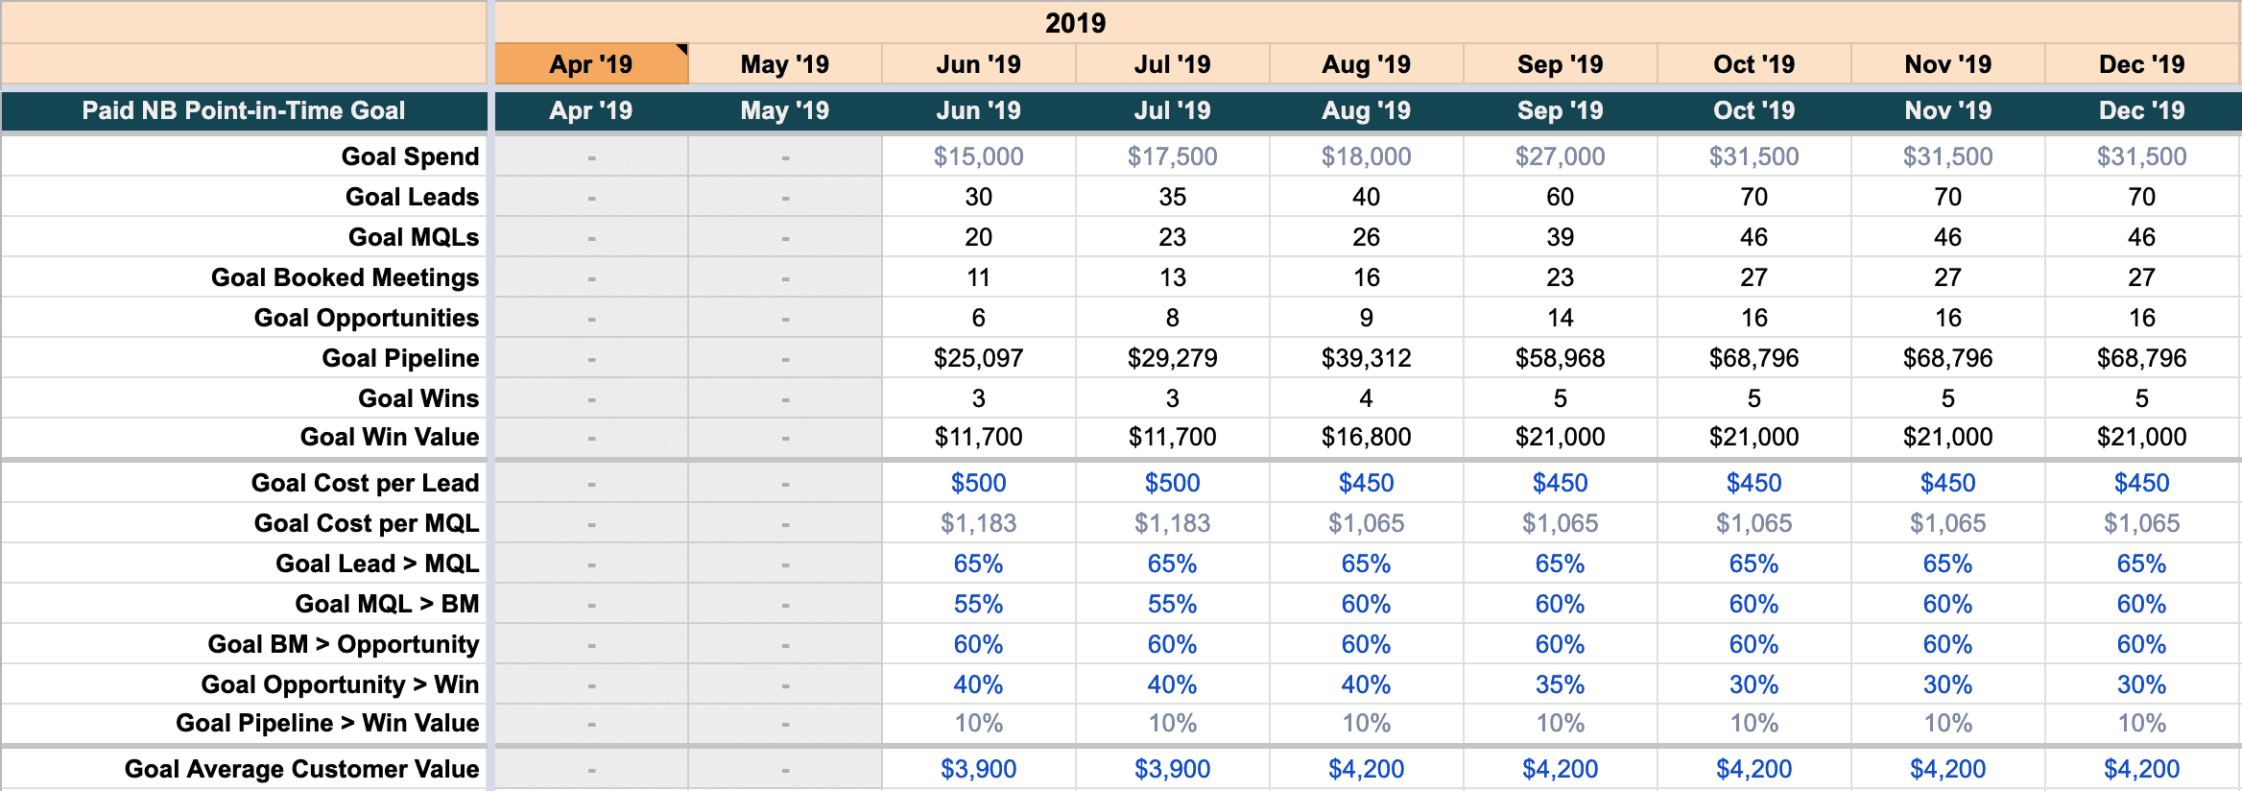
Task: Click Goal MQL > BM rate for Aug '19
Action: [1366, 604]
